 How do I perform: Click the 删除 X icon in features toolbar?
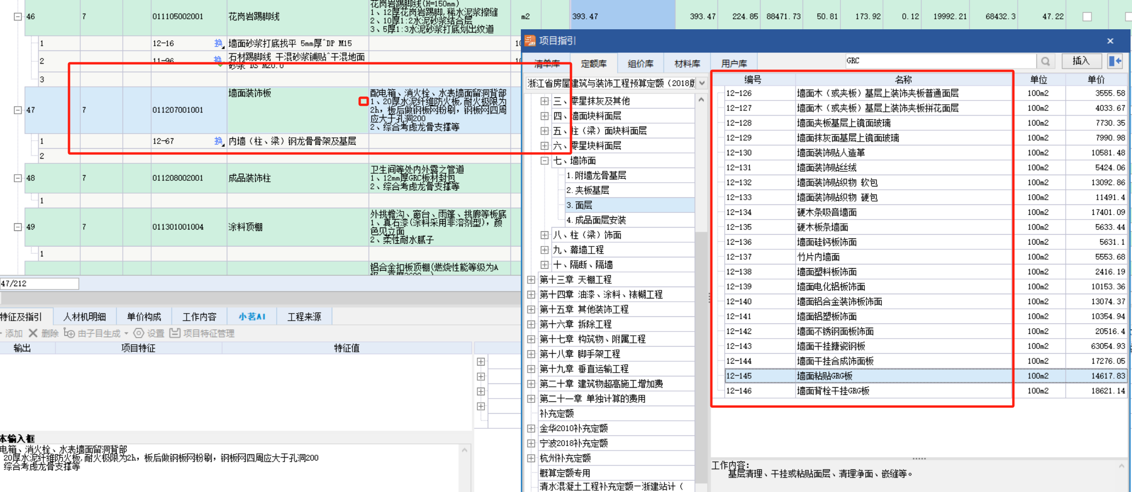point(33,333)
